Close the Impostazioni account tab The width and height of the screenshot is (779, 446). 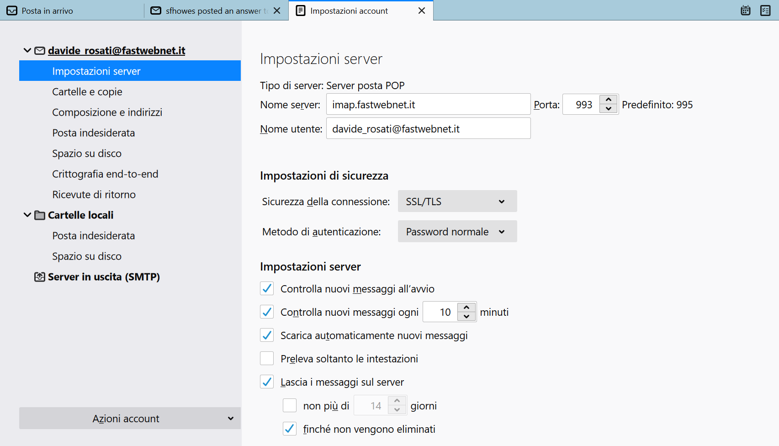coord(422,11)
